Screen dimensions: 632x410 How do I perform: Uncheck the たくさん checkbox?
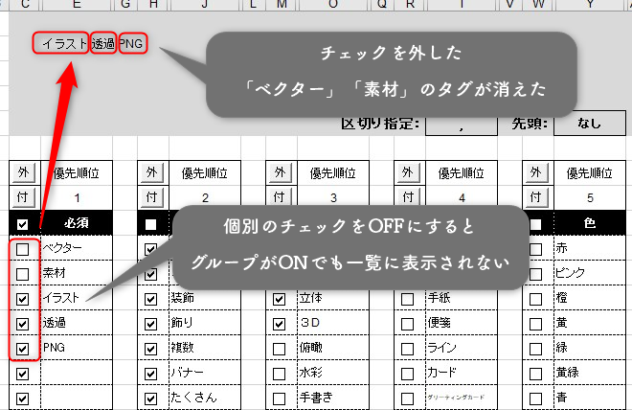[150, 399]
